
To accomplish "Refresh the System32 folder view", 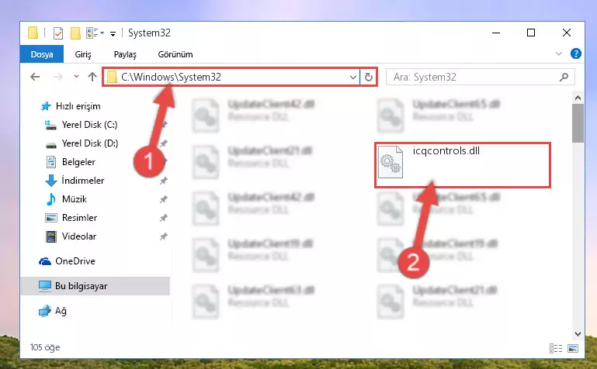I will click(368, 78).
